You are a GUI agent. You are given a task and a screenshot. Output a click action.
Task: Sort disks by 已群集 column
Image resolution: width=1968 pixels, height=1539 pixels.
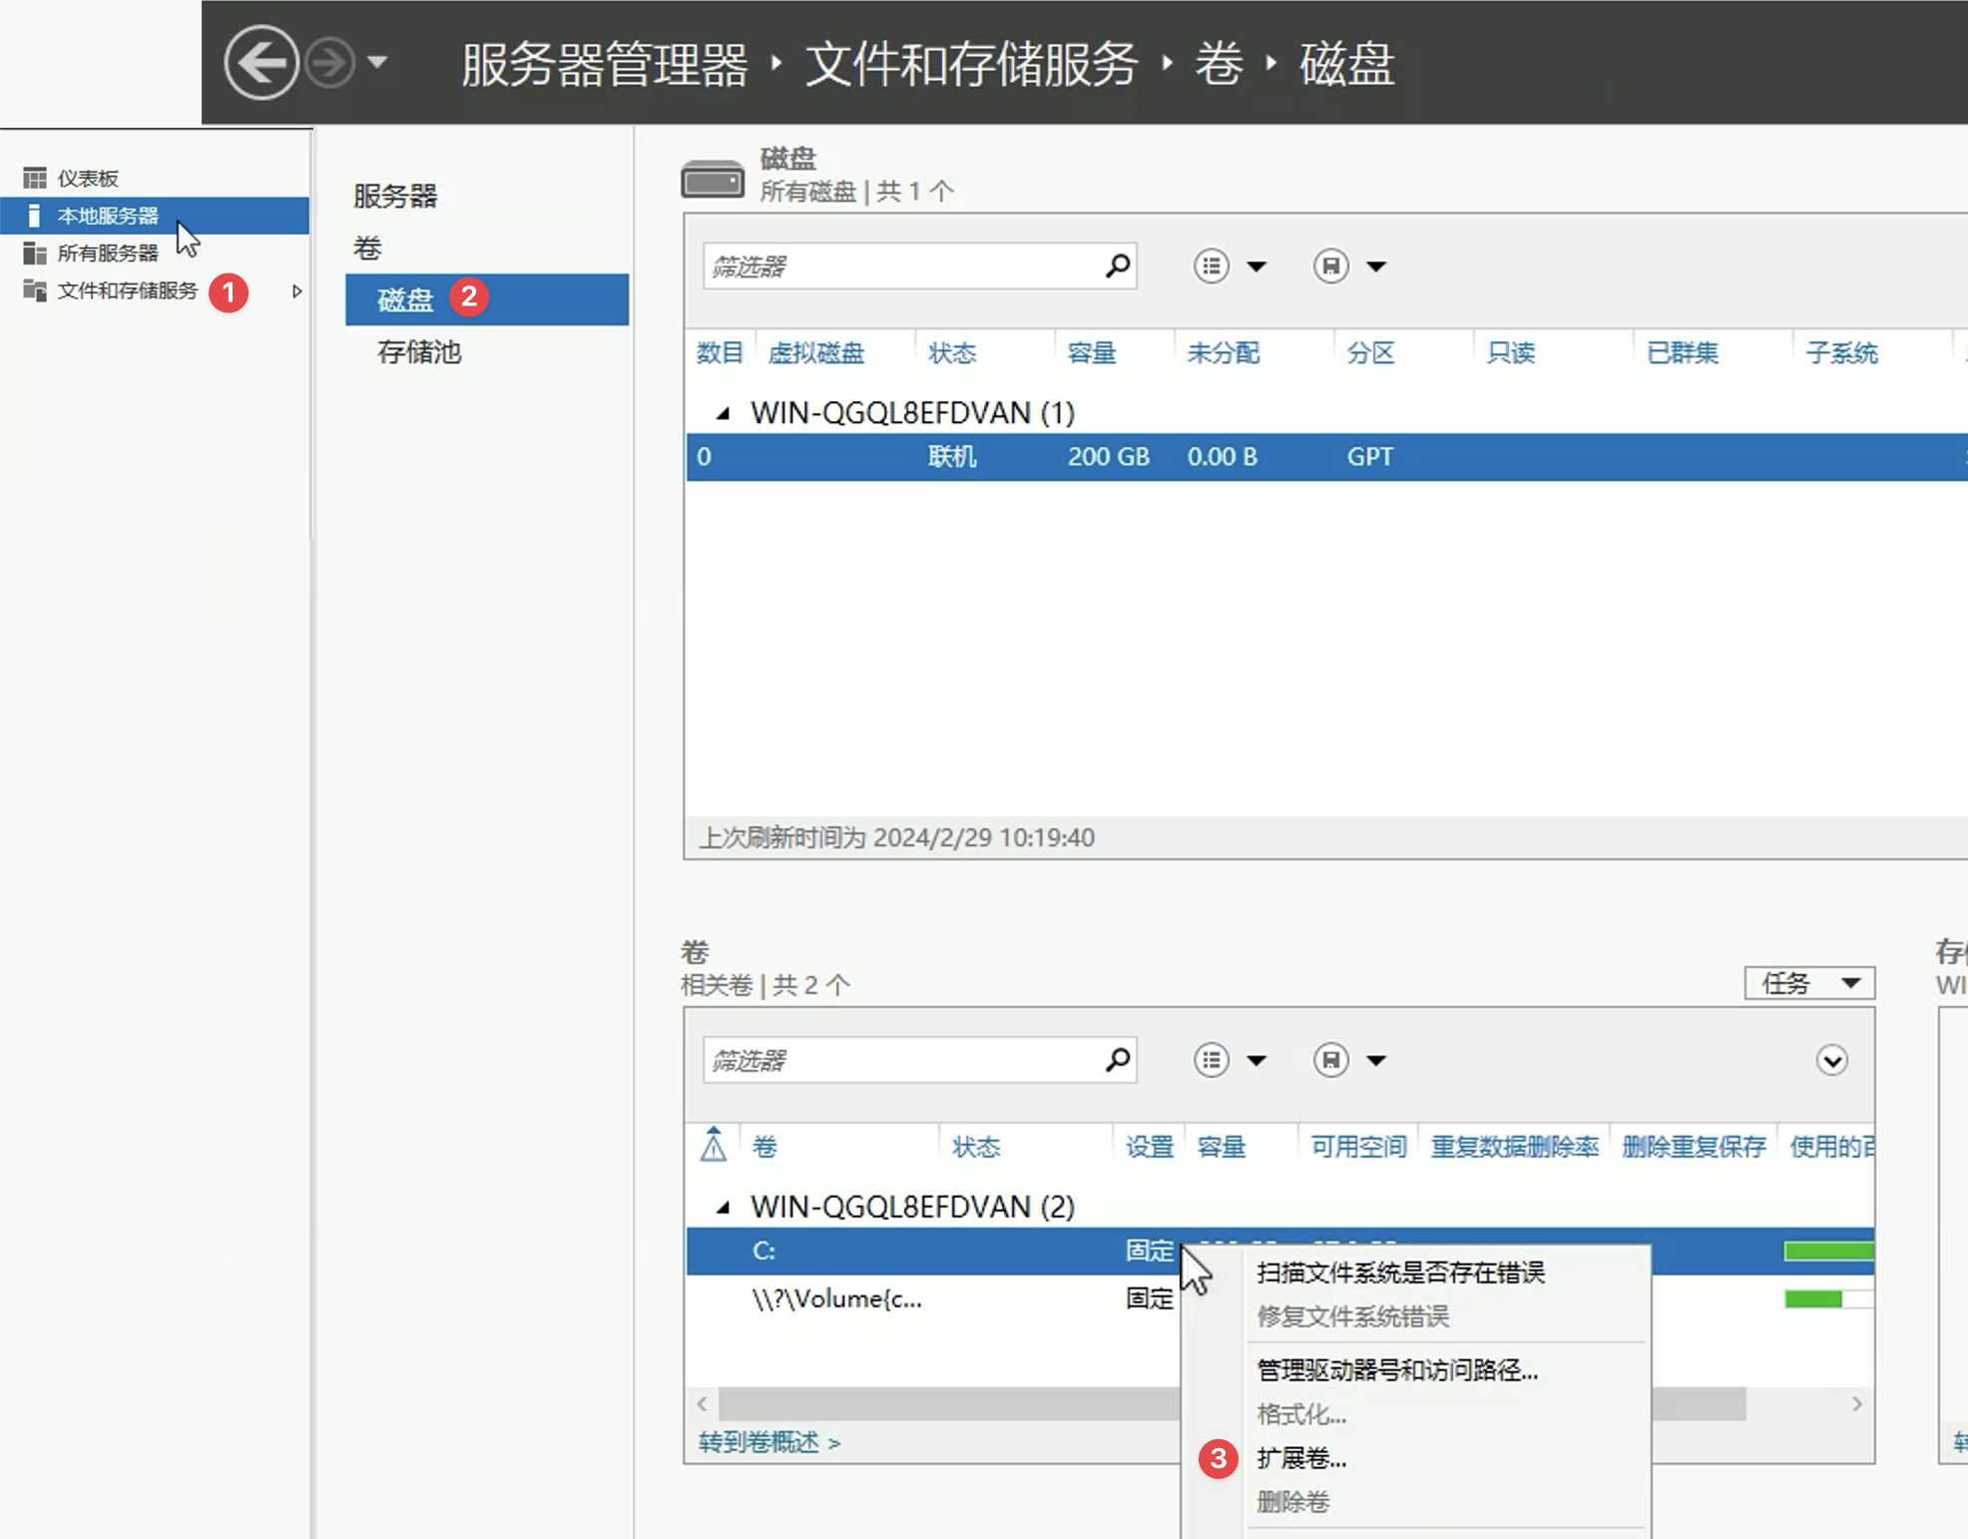click(1683, 352)
